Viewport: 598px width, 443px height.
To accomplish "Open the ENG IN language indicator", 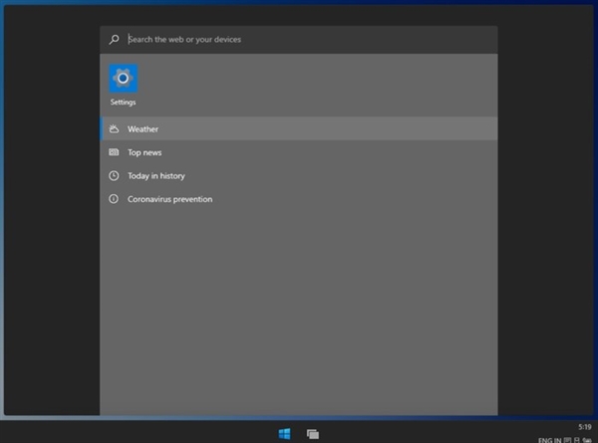I will click(549, 439).
